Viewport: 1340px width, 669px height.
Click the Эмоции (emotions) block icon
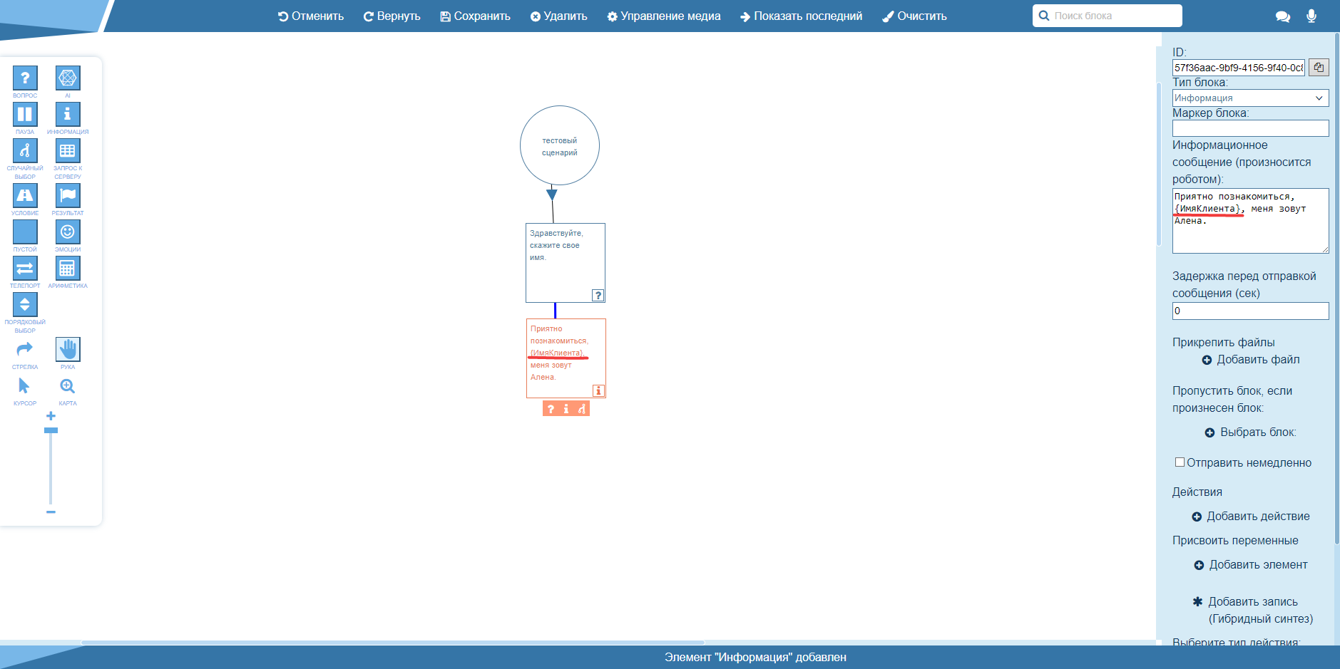coord(68,232)
